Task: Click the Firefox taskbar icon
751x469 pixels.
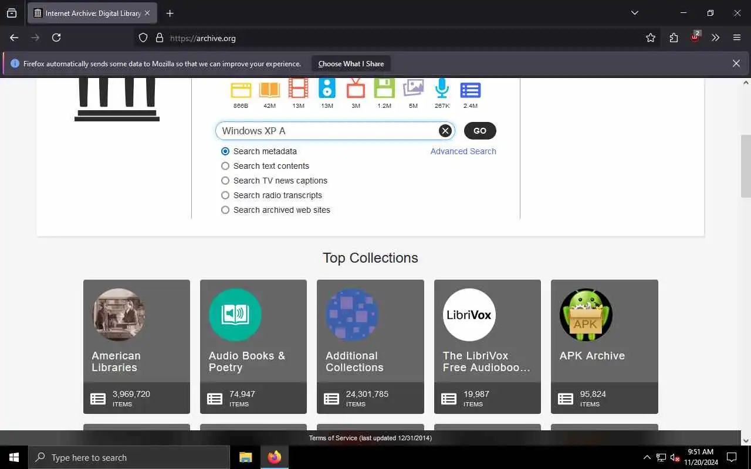Action: [x=275, y=457]
